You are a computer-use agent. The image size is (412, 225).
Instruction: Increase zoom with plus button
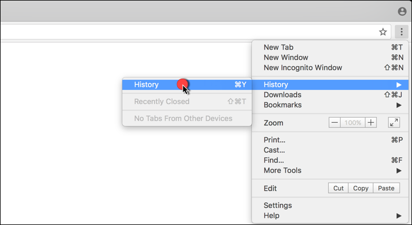tap(371, 123)
